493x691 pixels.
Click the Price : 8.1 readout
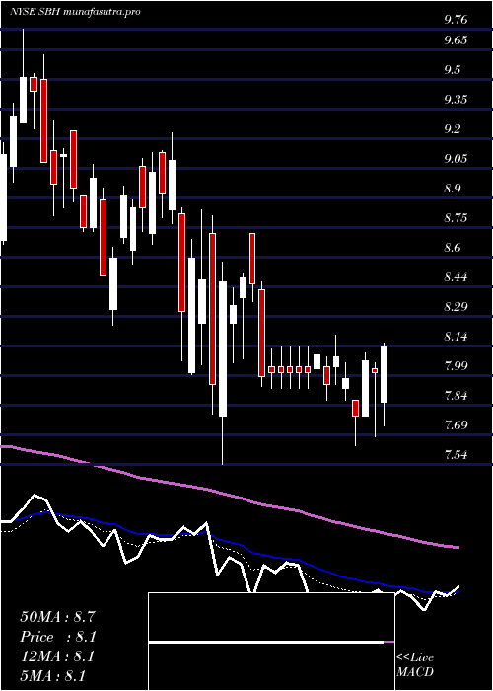pos(57,637)
